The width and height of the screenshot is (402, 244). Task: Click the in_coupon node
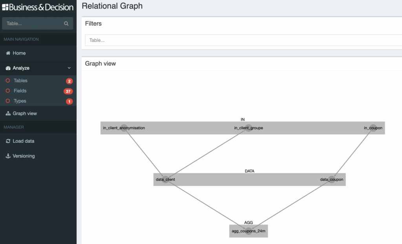[373, 127]
